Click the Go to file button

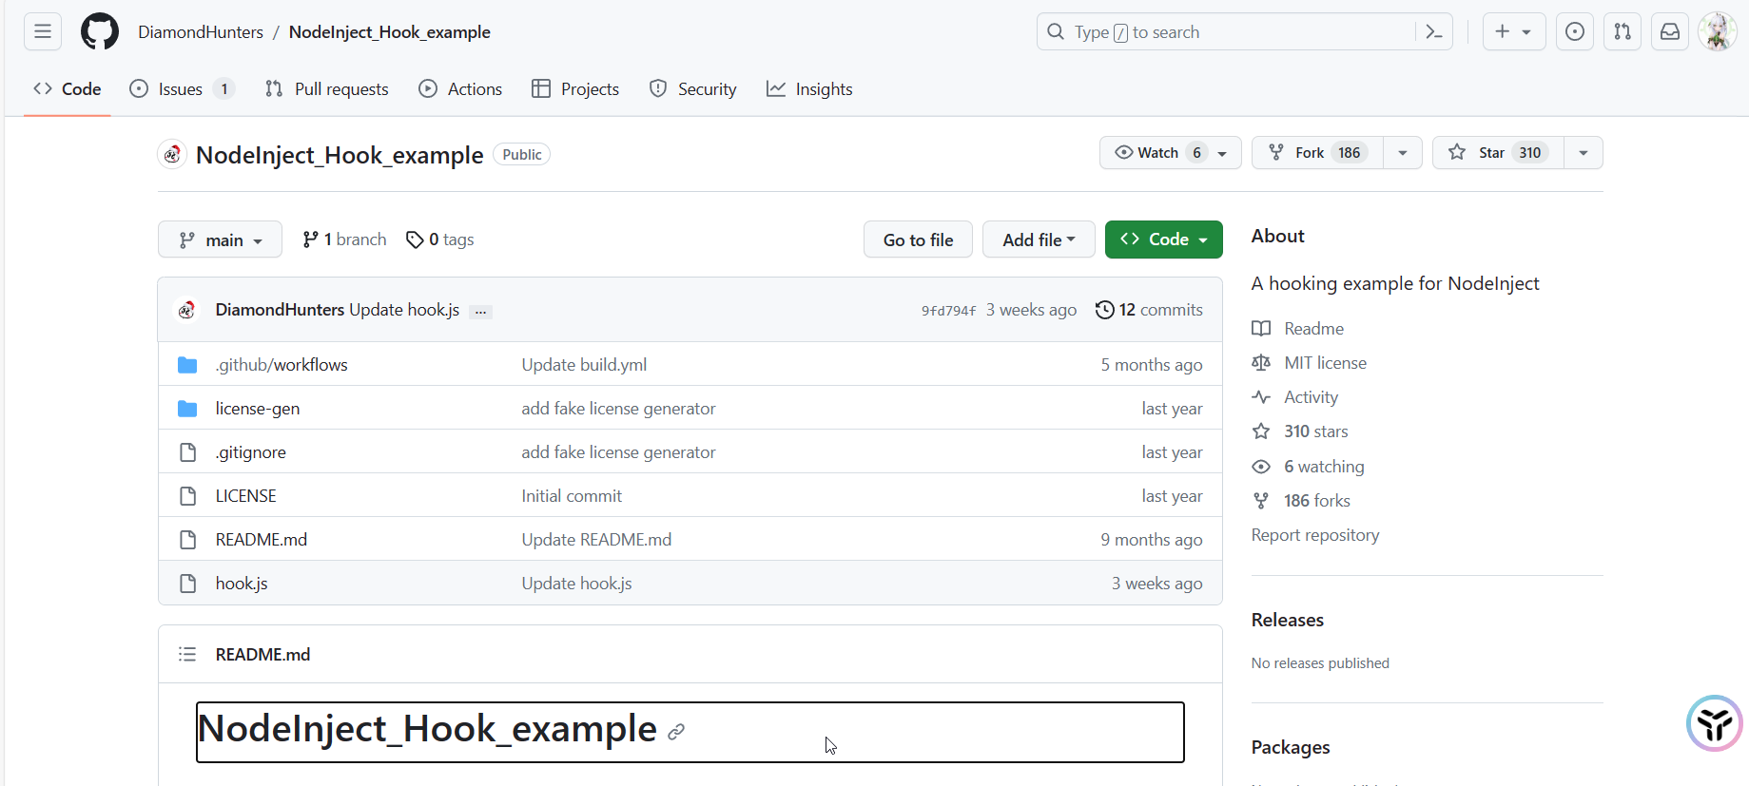[918, 240]
